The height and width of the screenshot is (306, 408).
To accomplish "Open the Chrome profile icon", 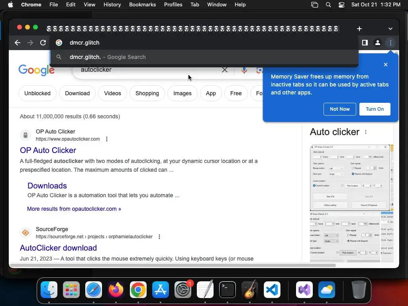I will click(378, 43).
